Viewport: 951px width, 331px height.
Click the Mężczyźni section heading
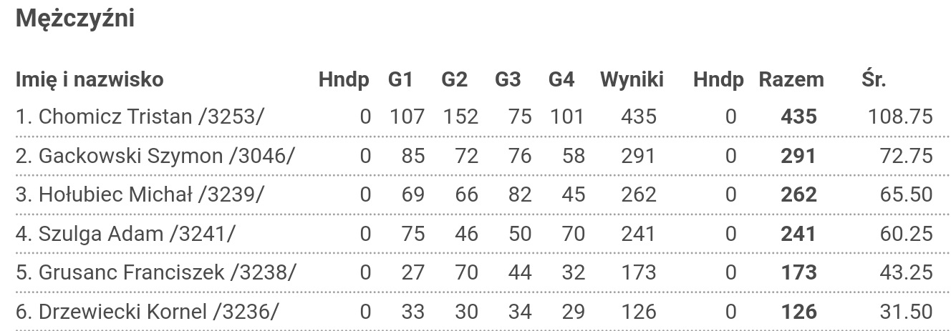click(75, 19)
